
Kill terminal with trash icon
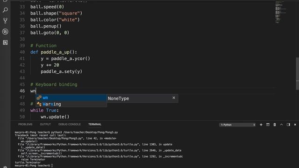click(275, 125)
